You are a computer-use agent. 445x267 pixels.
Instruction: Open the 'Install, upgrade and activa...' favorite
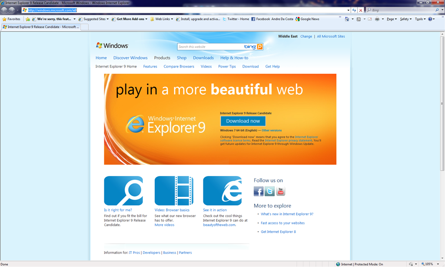(198, 19)
